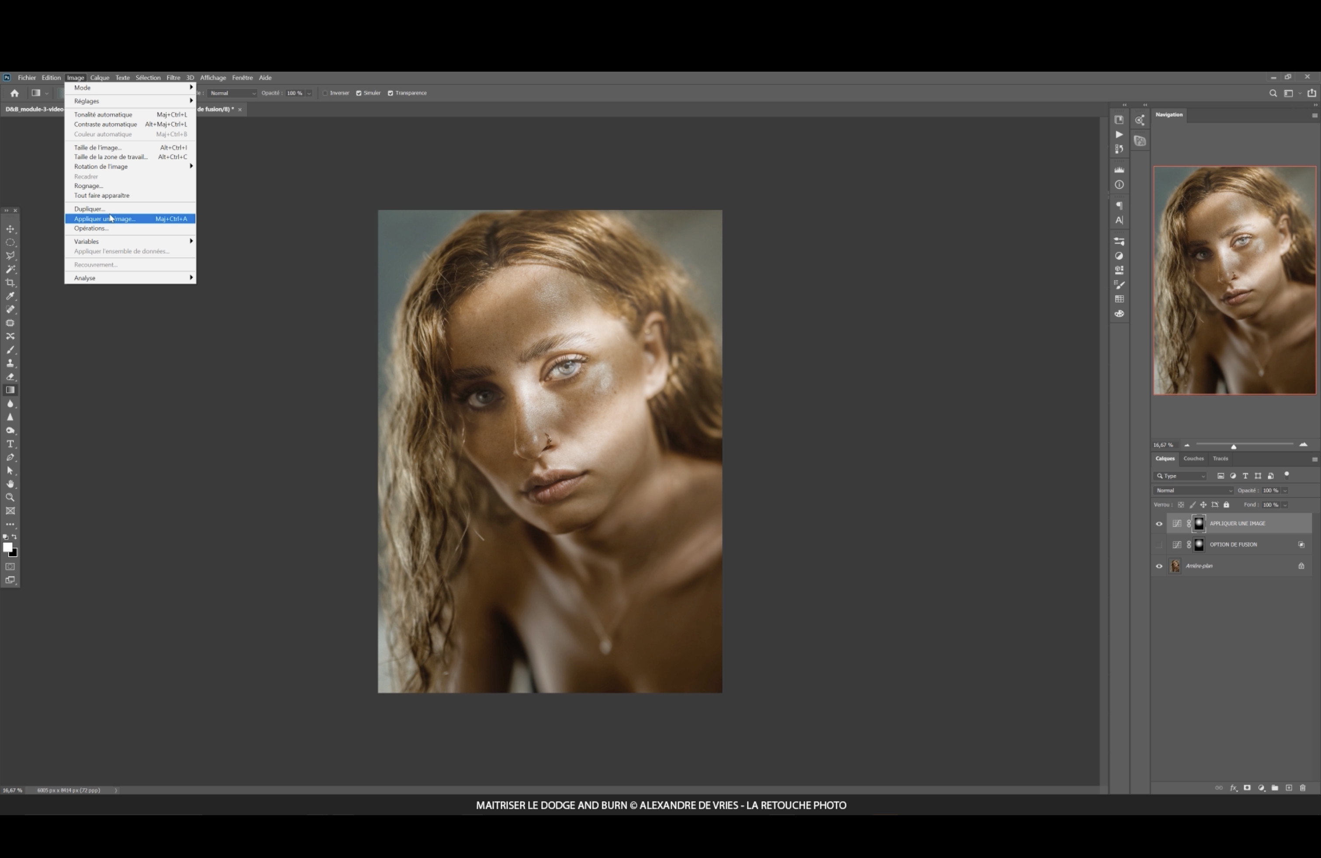
Task: Show the OPTION DE FUSION layer
Action: [1159, 545]
